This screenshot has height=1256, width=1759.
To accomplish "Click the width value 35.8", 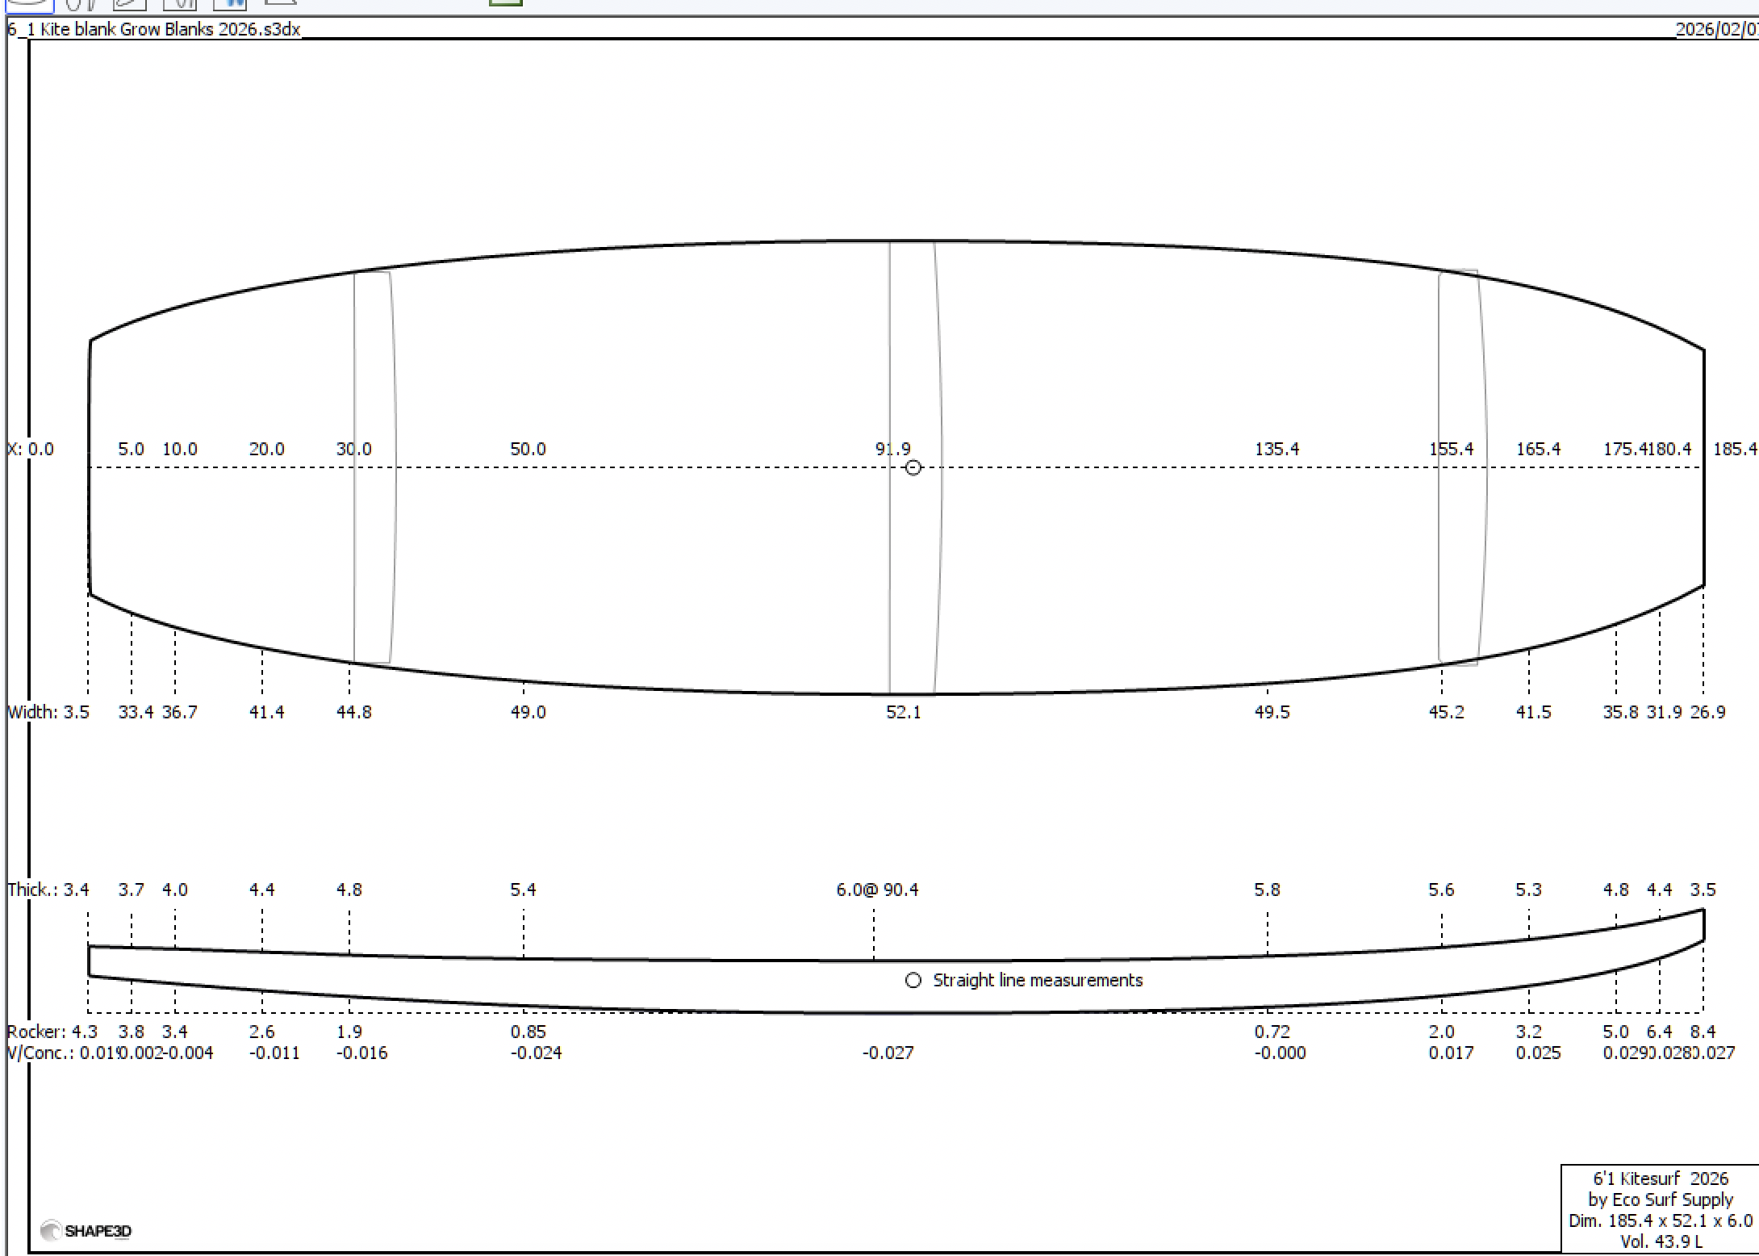I will point(1620,712).
